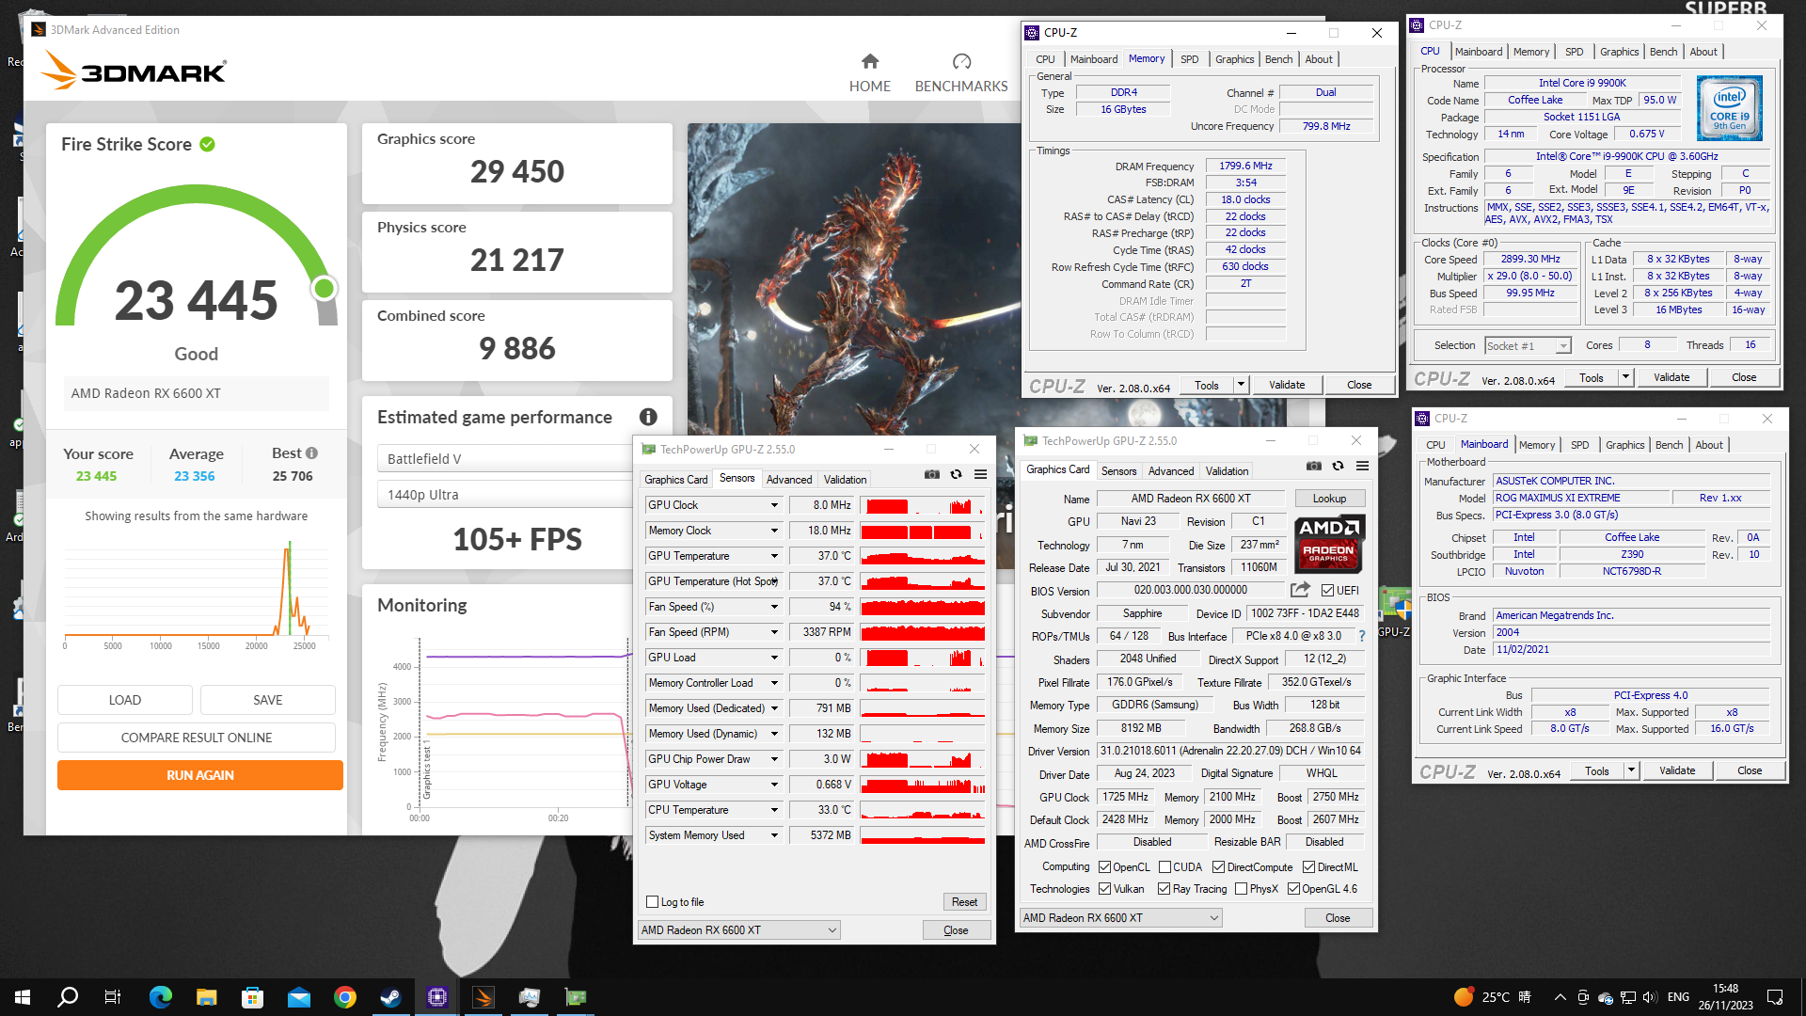Viewport: 1806px width, 1016px height.
Task: Open the Battlefield V game dropdown
Action: pos(508,458)
